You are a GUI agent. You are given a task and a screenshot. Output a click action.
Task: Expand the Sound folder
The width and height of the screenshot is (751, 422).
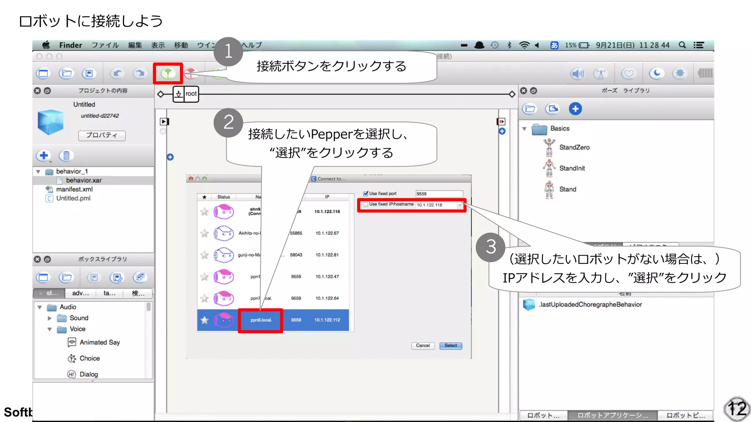tap(50, 318)
